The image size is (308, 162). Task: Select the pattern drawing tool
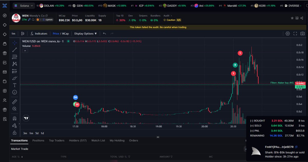click(15, 64)
